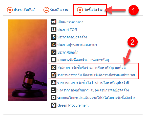Open the Green Procurement link
The width and height of the screenshot is (147, 118).
(73, 105)
